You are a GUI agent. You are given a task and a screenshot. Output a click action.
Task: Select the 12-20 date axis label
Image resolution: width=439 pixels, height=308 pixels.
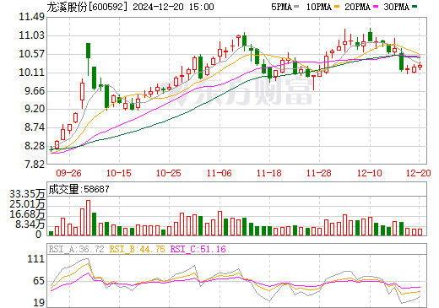[419, 173]
